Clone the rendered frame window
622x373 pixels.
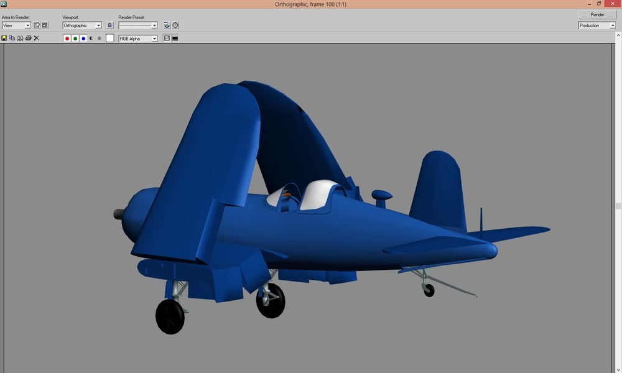point(20,38)
